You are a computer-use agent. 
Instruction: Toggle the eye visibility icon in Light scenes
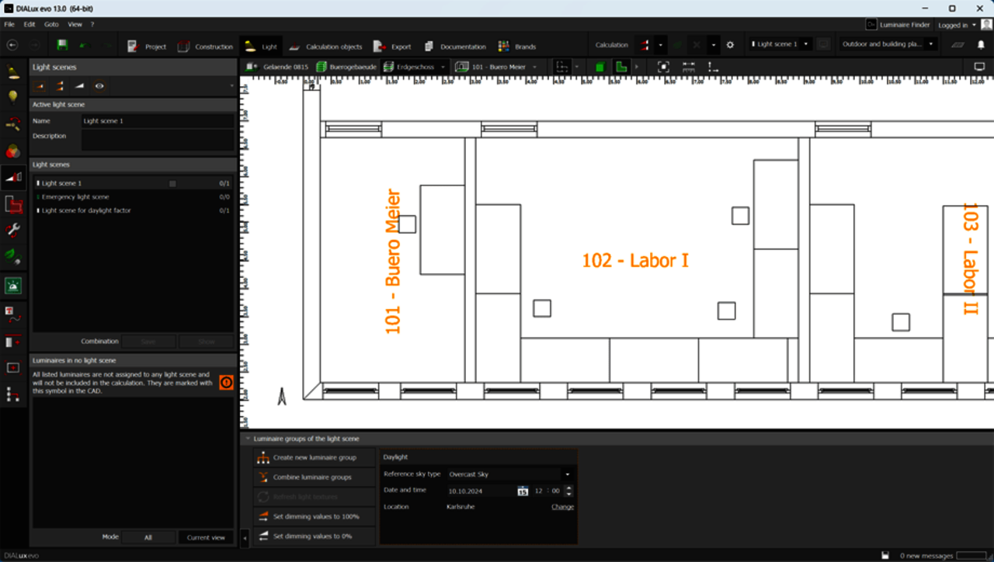99,86
